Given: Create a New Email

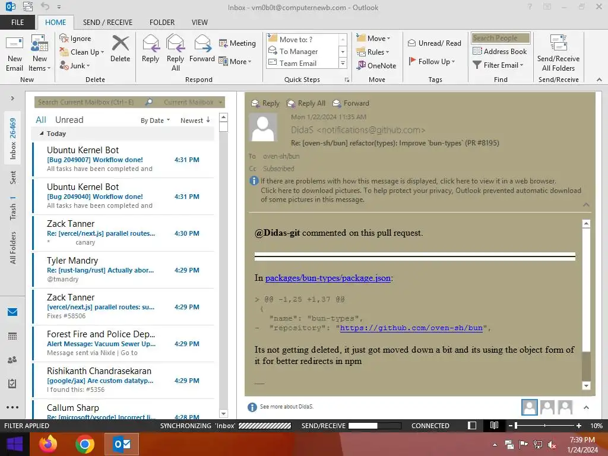Looking at the screenshot, I should 14,53.
